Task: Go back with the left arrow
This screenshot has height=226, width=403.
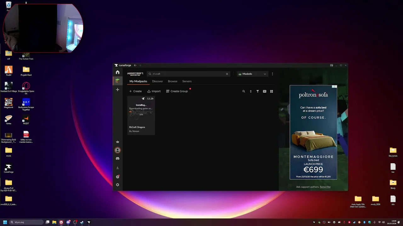Action: click(x=135, y=65)
